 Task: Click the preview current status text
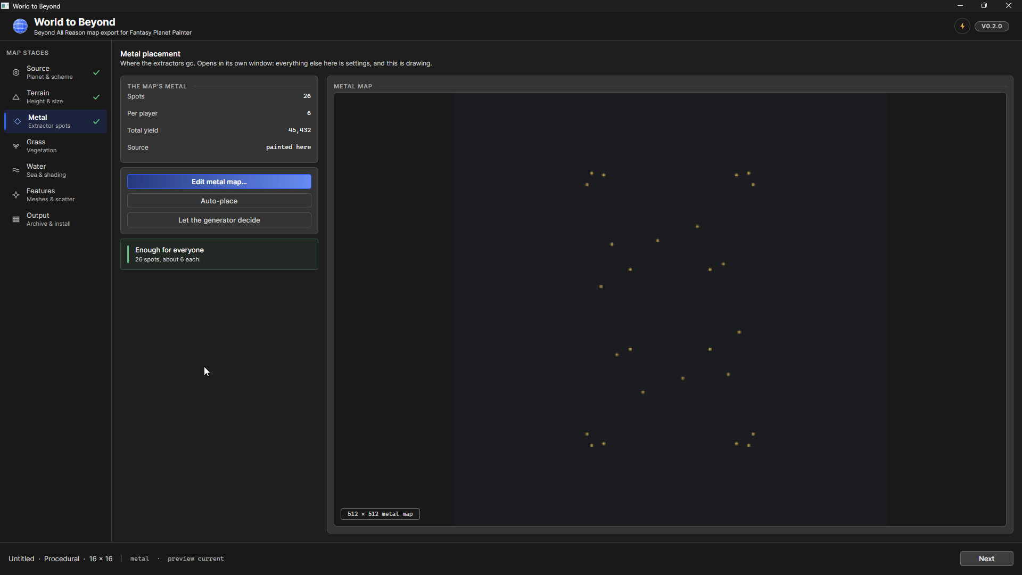pyautogui.click(x=196, y=558)
